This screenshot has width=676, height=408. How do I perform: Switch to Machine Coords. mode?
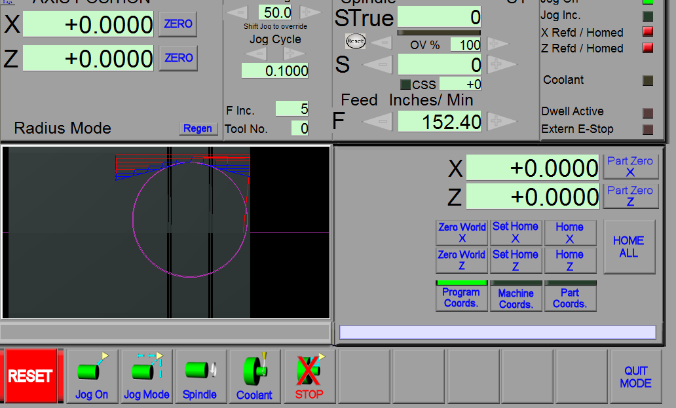click(516, 297)
